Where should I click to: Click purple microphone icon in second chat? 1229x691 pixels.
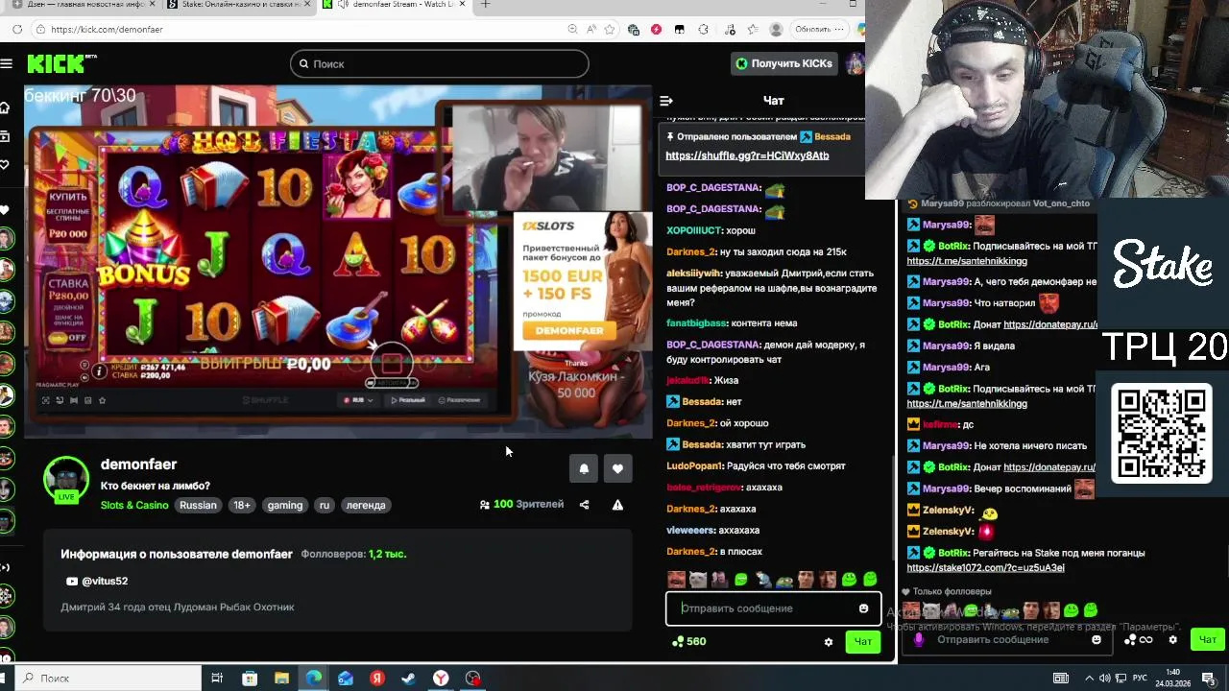919,639
